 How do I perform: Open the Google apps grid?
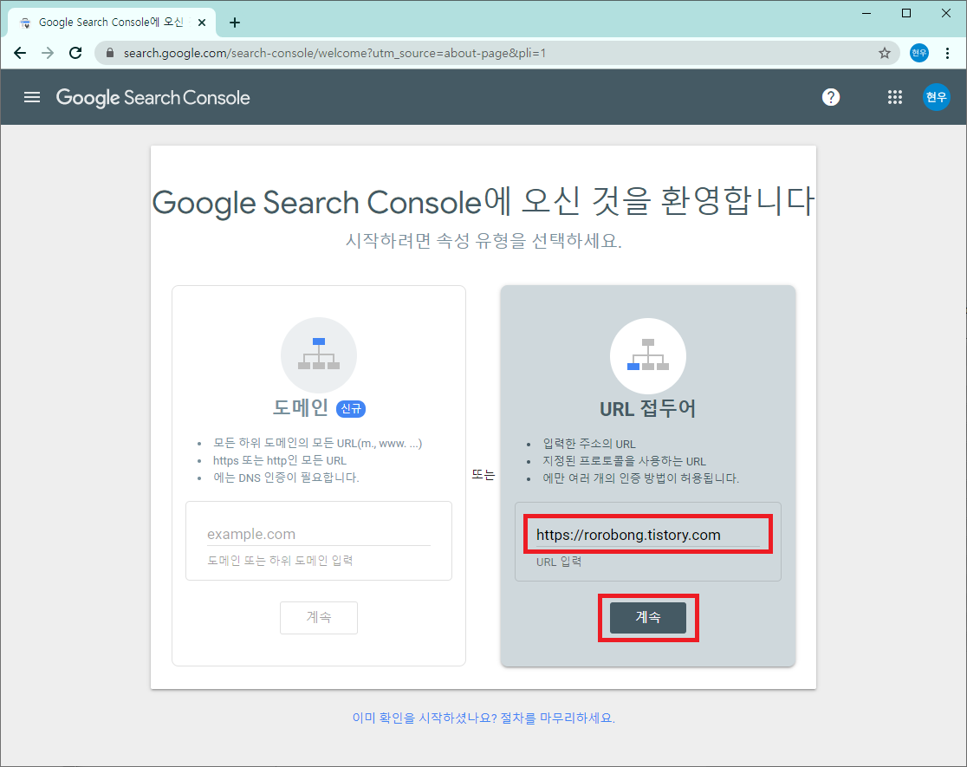click(895, 97)
